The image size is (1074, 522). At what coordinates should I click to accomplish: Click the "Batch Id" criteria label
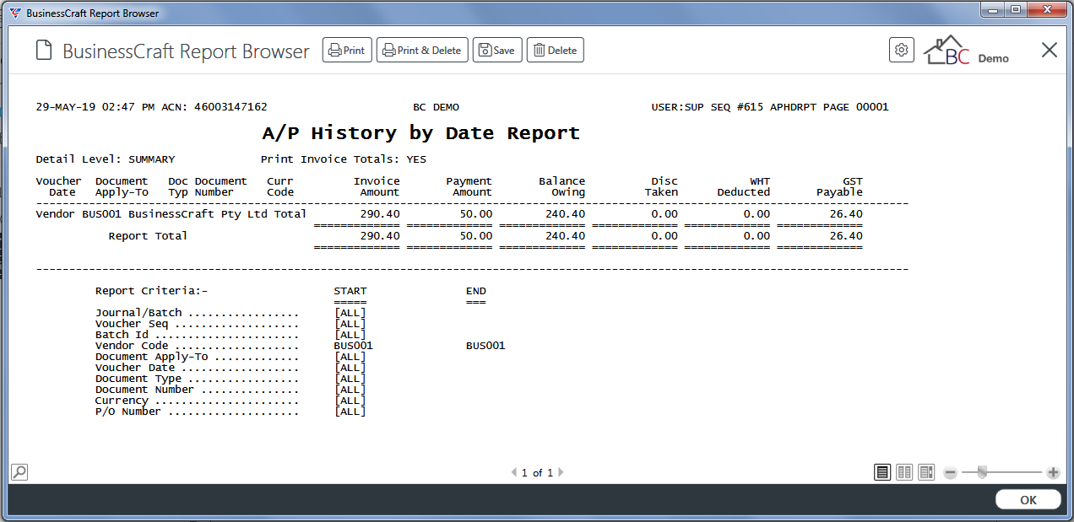tap(122, 335)
